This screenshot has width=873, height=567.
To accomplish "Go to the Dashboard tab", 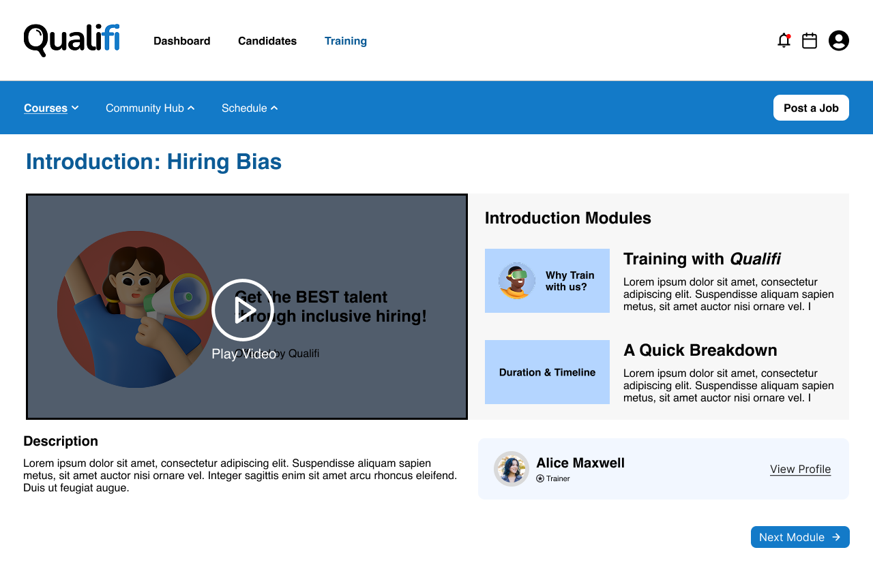I will coord(181,41).
